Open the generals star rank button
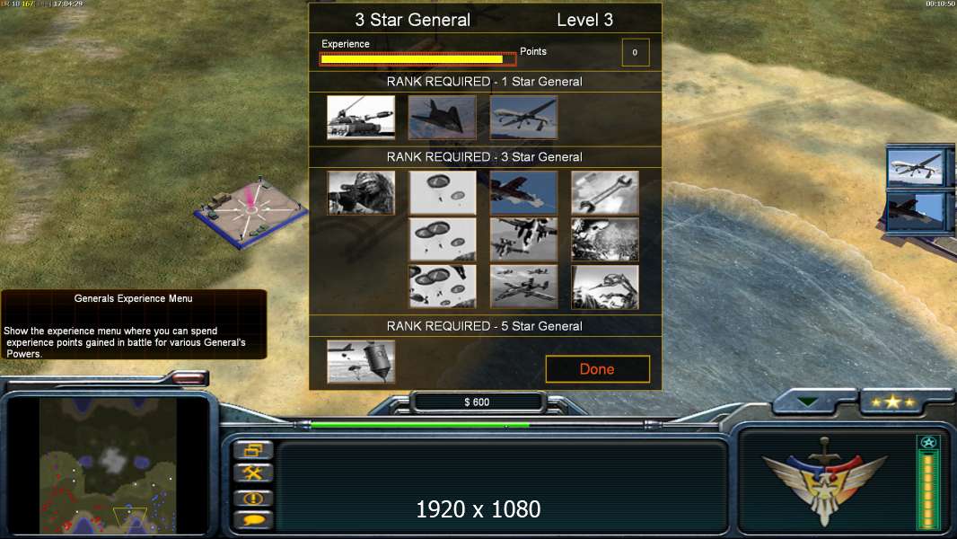This screenshot has height=539, width=957. coord(891,402)
